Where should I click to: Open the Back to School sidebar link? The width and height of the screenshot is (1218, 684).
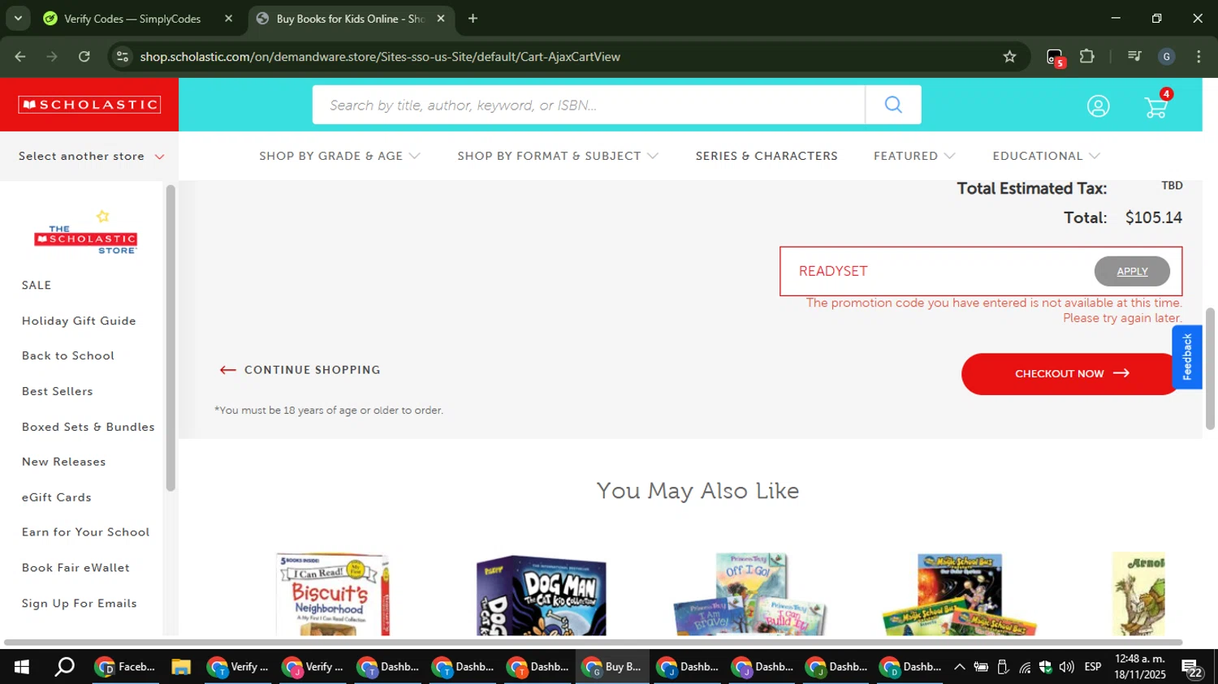68,355
